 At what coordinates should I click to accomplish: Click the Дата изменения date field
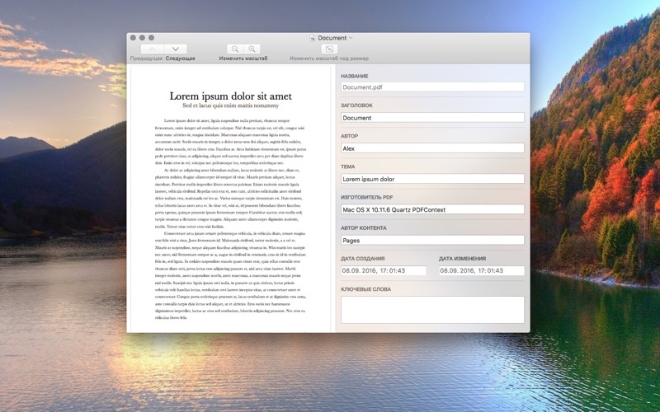tap(481, 270)
